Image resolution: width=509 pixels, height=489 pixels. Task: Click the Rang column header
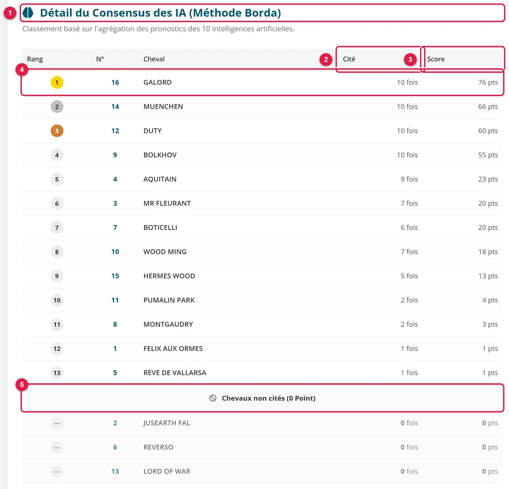(35, 59)
